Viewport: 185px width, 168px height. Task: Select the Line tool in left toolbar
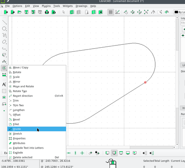point(4,22)
